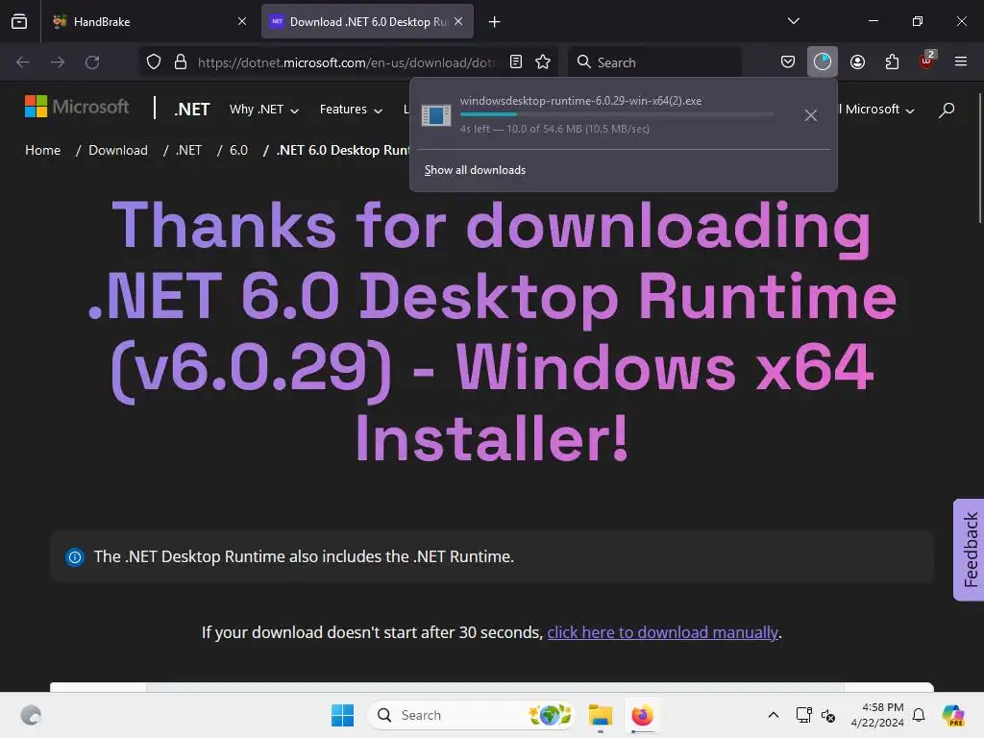Click the Microsoft logo
Image resolution: width=984 pixels, height=738 pixels.
(77, 107)
